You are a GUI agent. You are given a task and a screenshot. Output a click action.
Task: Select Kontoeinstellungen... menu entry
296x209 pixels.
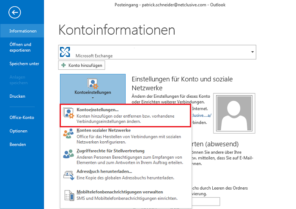coord(125,115)
